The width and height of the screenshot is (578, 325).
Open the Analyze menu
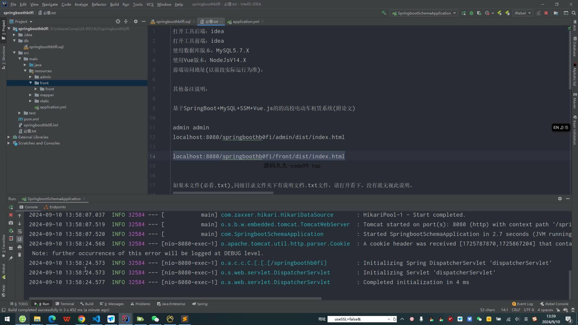coord(81,4)
